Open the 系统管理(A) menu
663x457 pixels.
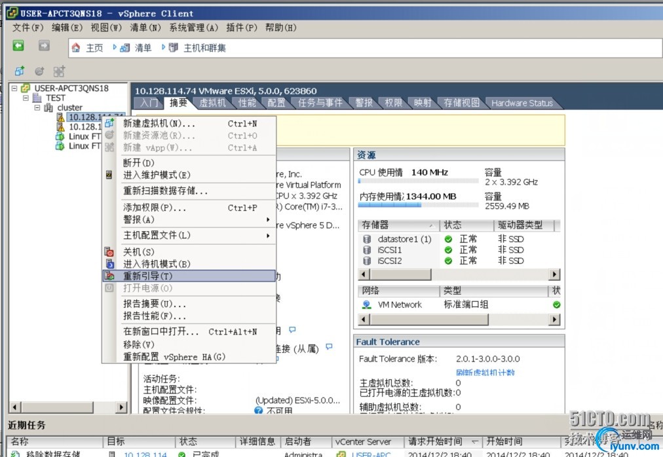pyautogui.click(x=194, y=27)
